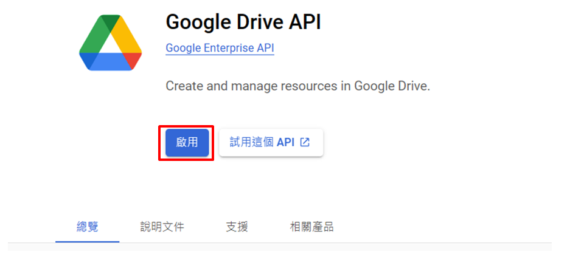The image size is (570, 266).
Task: Click the 'Create and manage resources' description text
Action: 297,86
